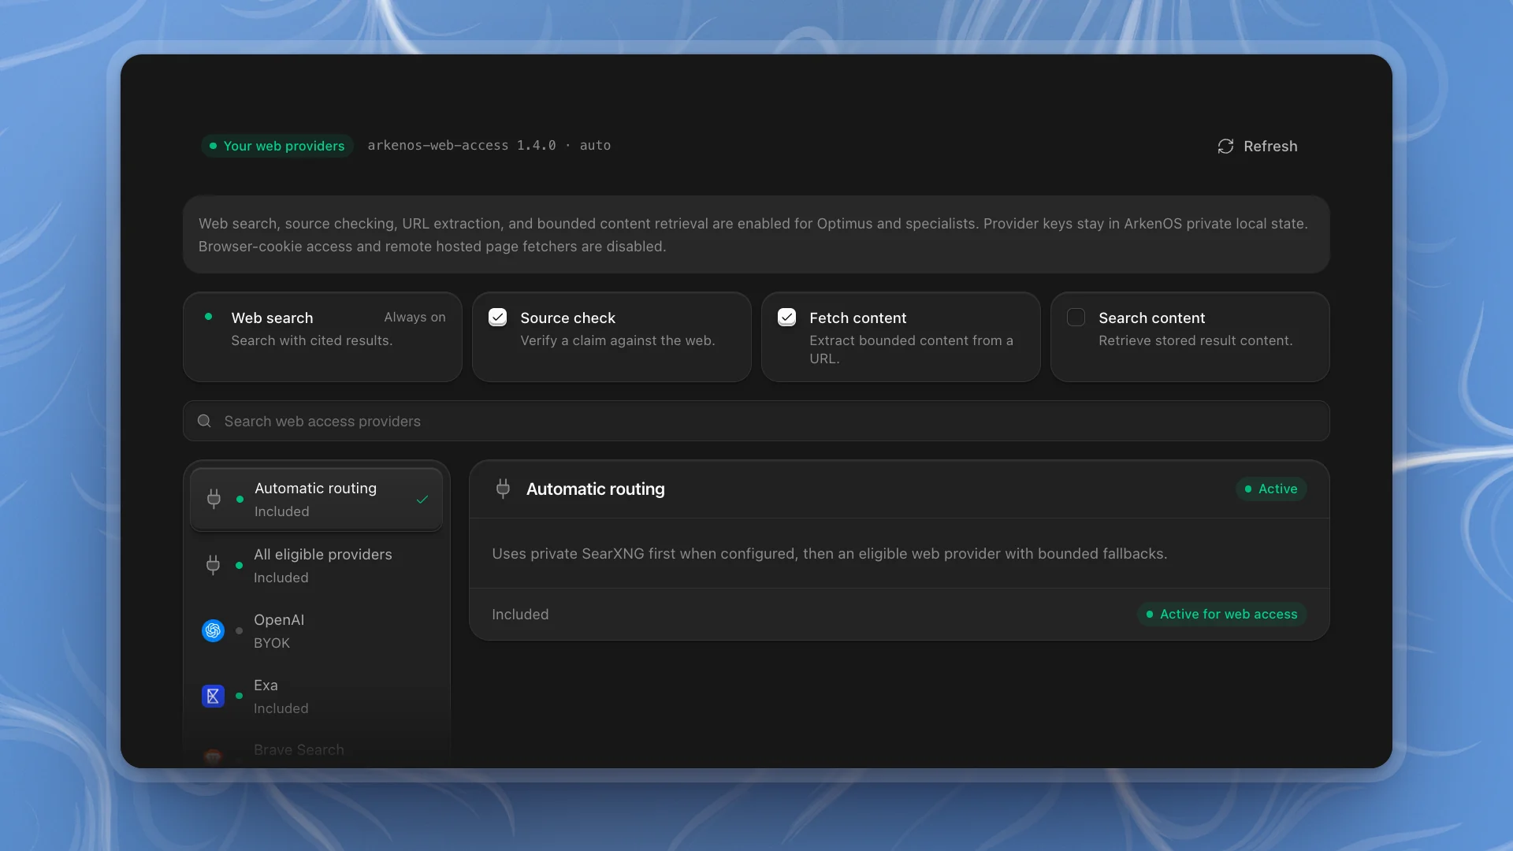
Task: Click the magnifier icon in the provider search bar
Action: point(204,421)
